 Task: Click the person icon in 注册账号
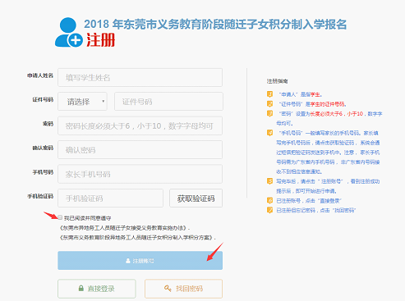tap(128, 261)
